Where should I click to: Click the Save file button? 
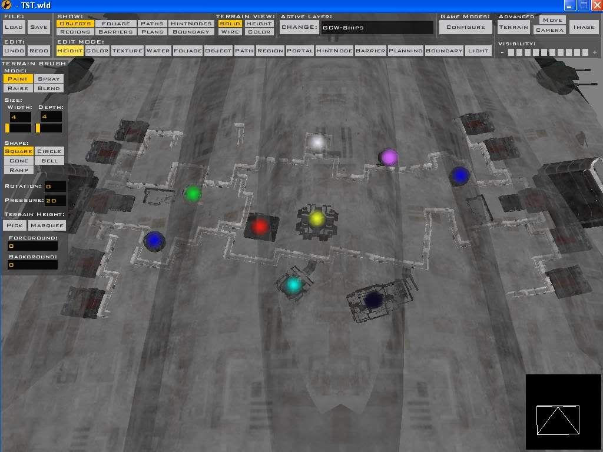[x=39, y=27]
